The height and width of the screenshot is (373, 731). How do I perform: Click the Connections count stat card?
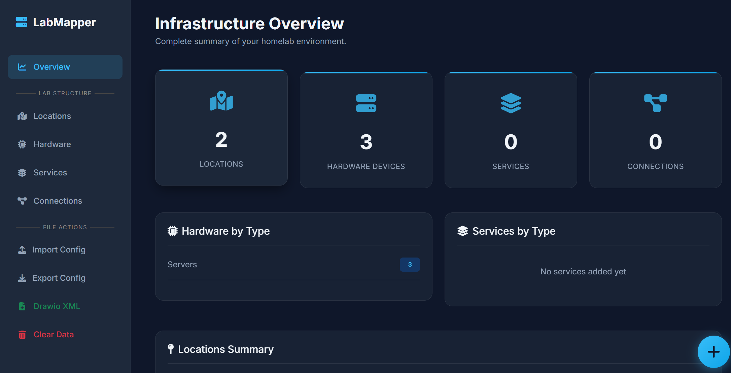(x=655, y=130)
